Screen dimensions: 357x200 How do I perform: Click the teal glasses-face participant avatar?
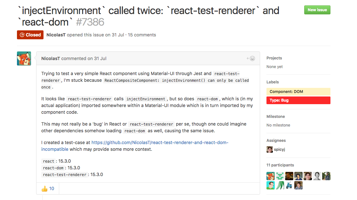271,185
